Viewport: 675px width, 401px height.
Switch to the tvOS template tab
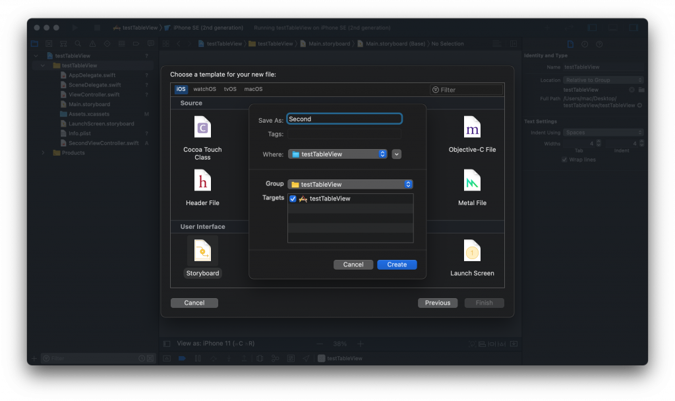[x=230, y=89]
